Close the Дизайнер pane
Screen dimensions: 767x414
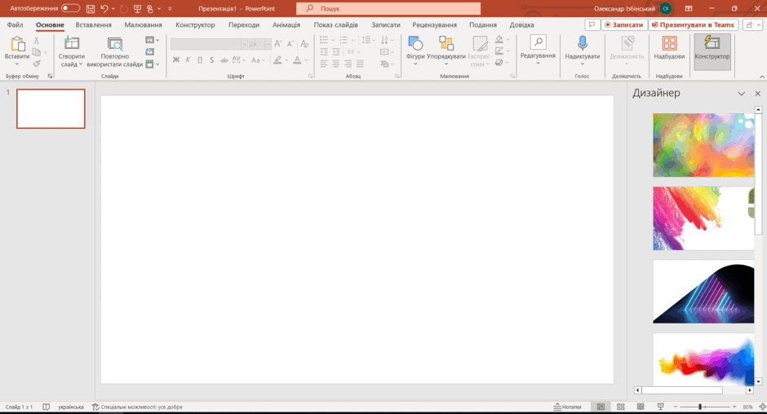click(758, 94)
